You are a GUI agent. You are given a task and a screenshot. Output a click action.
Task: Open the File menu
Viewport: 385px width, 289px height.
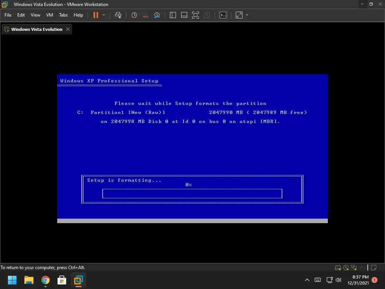[x=8, y=15]
